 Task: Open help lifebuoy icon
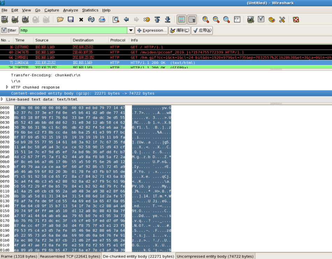click(296, 20)
